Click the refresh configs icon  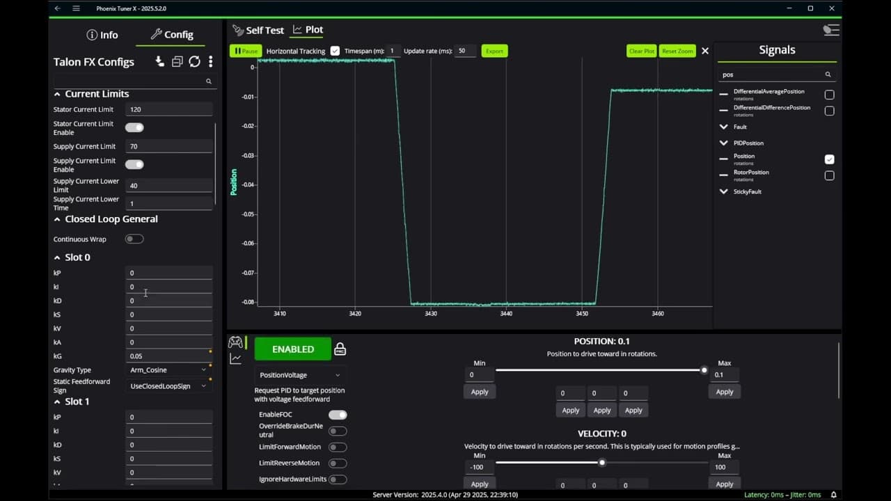pos(194,62)
